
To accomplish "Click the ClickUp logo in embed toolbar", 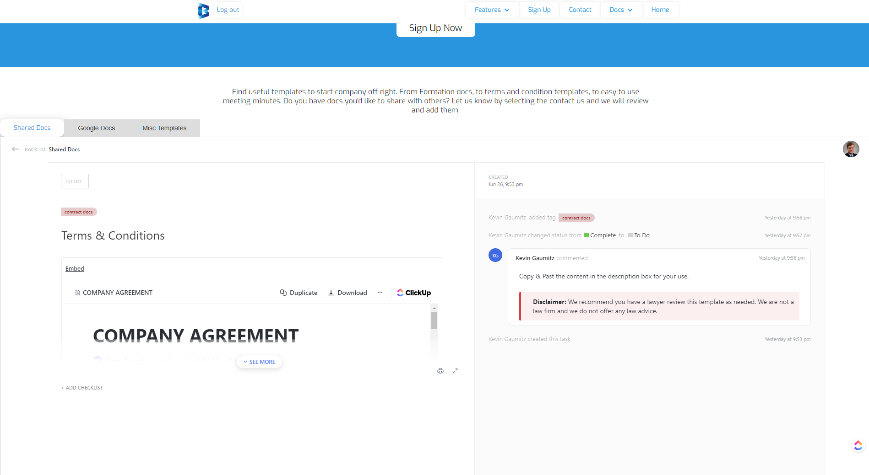I will [414, 293].
